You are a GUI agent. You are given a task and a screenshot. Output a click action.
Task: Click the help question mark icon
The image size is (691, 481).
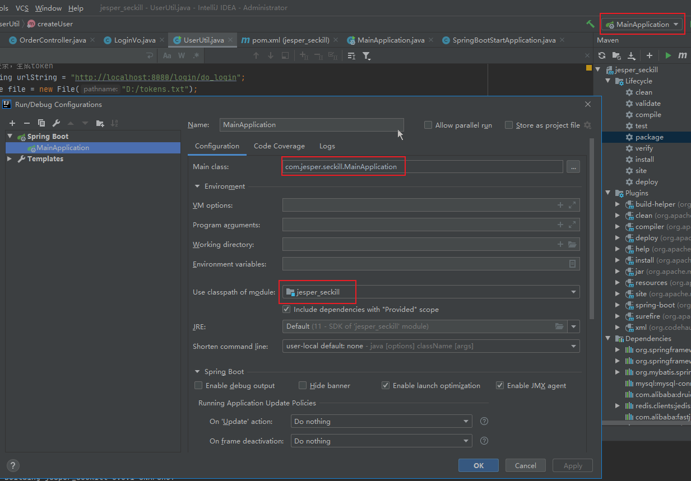coord(13,465)
